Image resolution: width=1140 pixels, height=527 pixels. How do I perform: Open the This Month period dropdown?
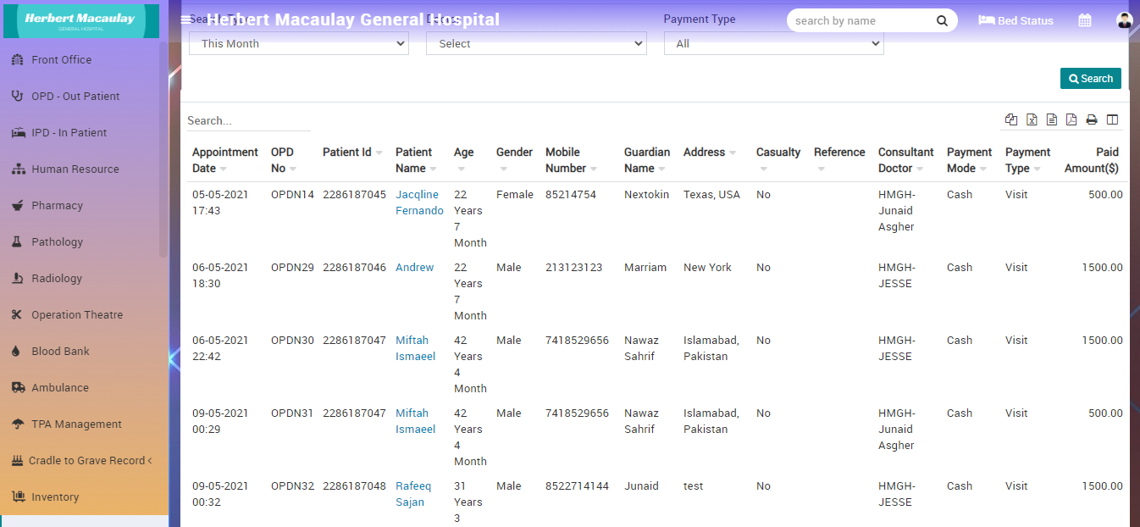click(298, 44)
